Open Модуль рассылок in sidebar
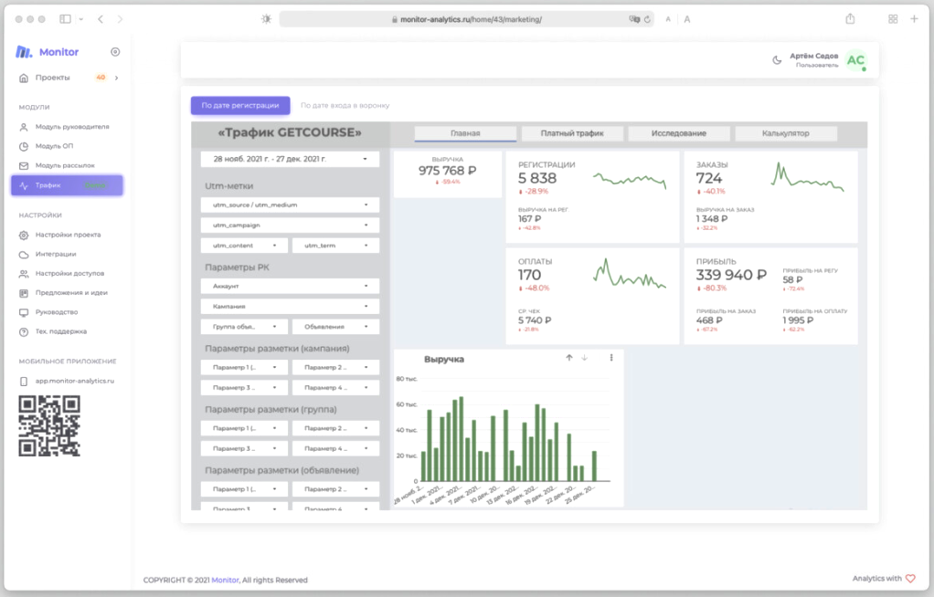Viewport: 934px width, 597px height. (x=67, y=165)
